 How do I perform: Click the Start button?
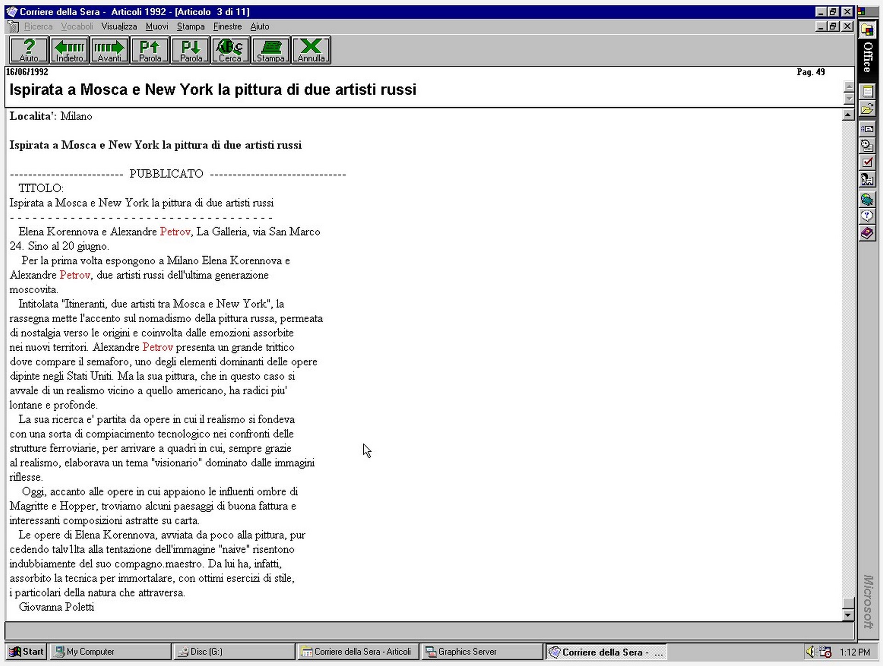click(x=27, y=651)
